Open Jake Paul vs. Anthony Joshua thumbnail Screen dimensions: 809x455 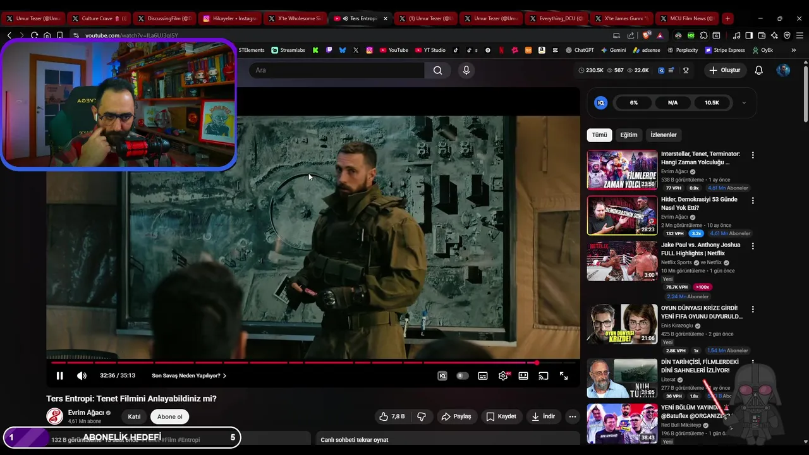pyautogui.click(x=622, y=260)
